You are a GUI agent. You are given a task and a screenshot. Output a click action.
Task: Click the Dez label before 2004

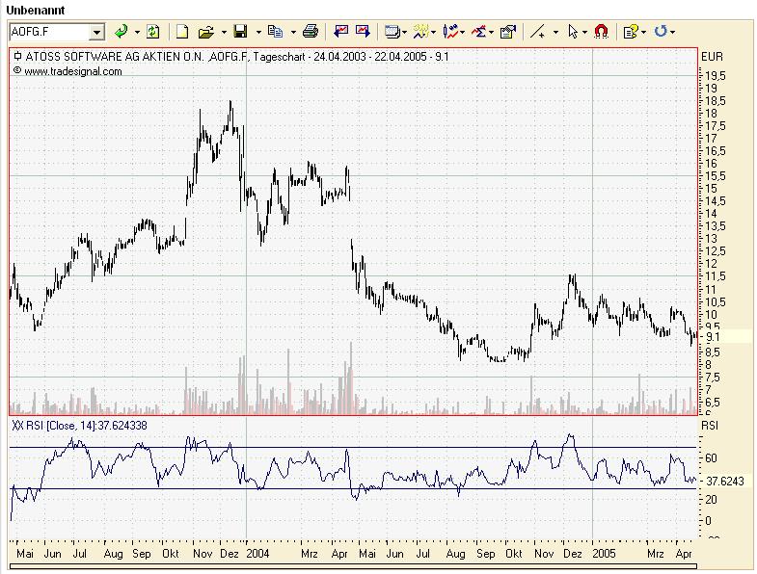230,553
